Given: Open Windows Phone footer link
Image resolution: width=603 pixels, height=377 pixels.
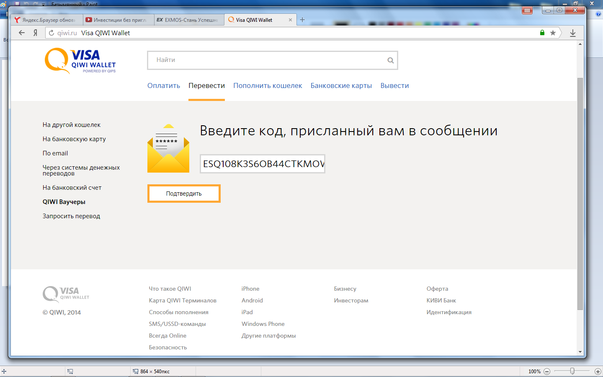Looking at the screenshot, I should [263, 324].
